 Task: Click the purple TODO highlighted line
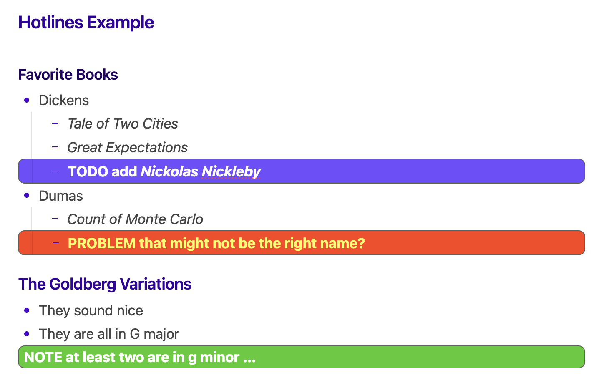click(302, 171)
